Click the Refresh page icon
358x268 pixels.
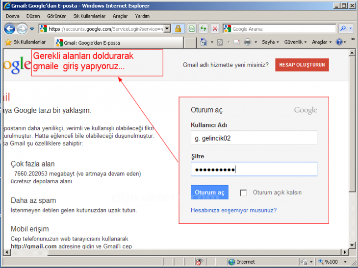[203, 29]
